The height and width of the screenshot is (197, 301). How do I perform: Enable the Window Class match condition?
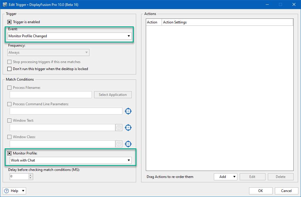(9, 137)
